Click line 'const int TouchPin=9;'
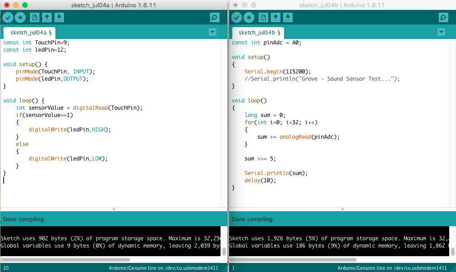Viewport: 456px width, 272px height. pyautogui.click(x=36, y=43)
